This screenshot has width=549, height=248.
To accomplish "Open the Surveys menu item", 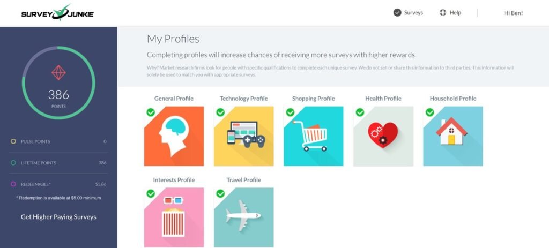I will click(x=408, y=13).
